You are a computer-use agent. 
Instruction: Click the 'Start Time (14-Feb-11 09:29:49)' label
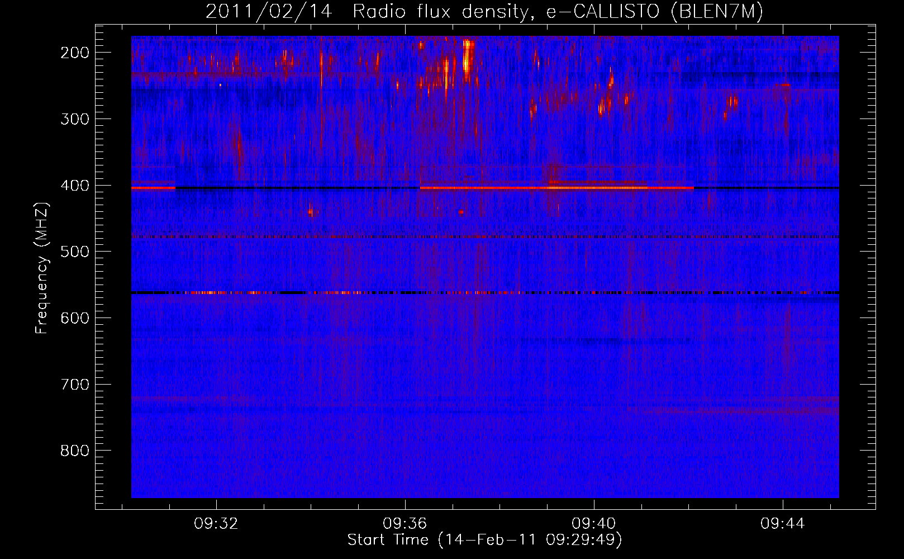(x=484, y=540)
